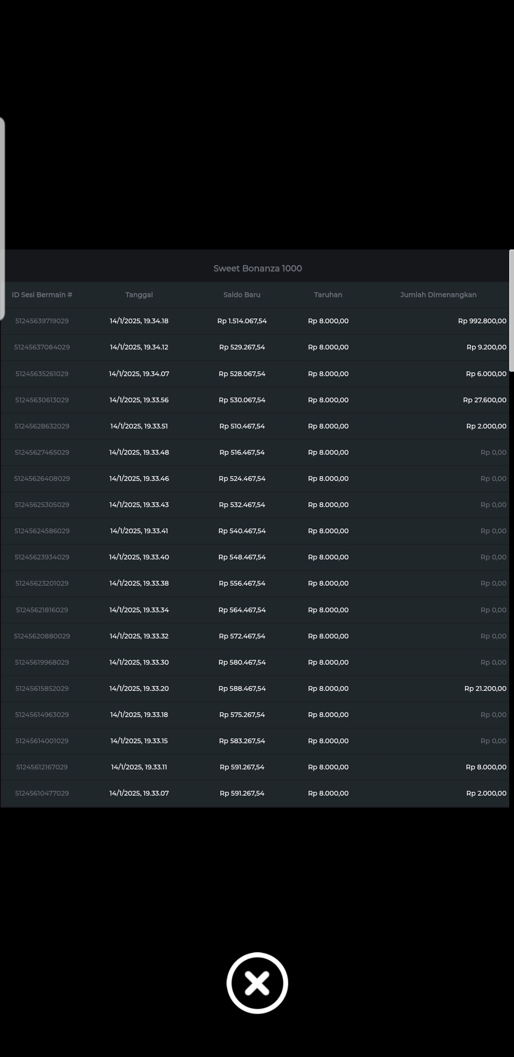The height and width of the screenshot is (1057, 514).
Task: Open session ID 51245619968029
Action: pyautogui.click(x=42, y=662)
